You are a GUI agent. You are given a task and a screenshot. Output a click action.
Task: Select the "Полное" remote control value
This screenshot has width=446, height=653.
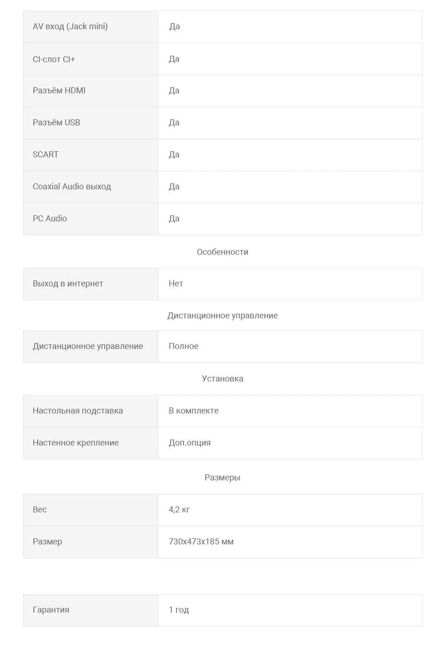[184, 346]
